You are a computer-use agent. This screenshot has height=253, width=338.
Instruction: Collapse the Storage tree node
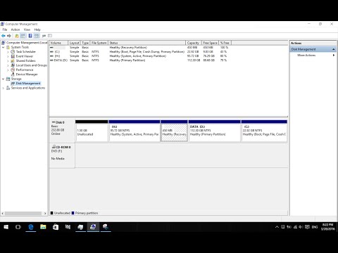3,79
